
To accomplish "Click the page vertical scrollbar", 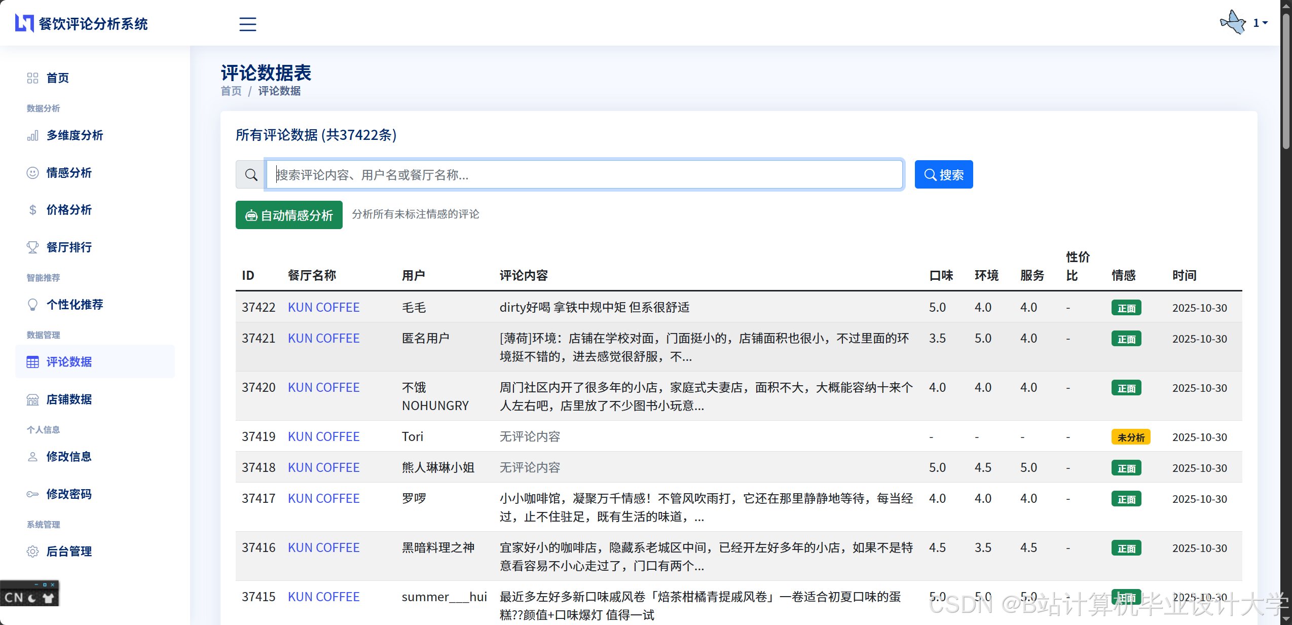I will (x=1286, y=81).
